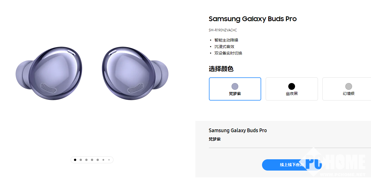Click the 梵梦紫 text in the summary panel
Image resolution: width=371 pixels, height=183 pixels.
[x=215, y=139]
